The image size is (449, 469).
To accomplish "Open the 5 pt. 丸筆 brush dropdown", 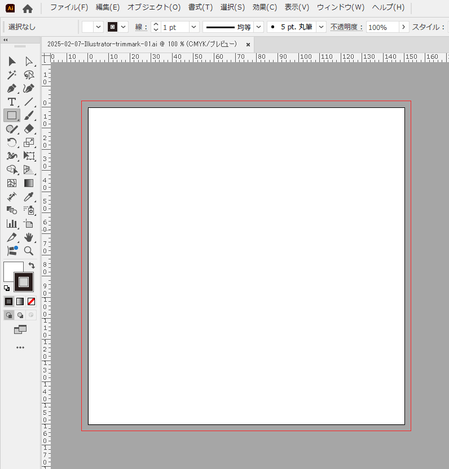I will tap(321, 27).
